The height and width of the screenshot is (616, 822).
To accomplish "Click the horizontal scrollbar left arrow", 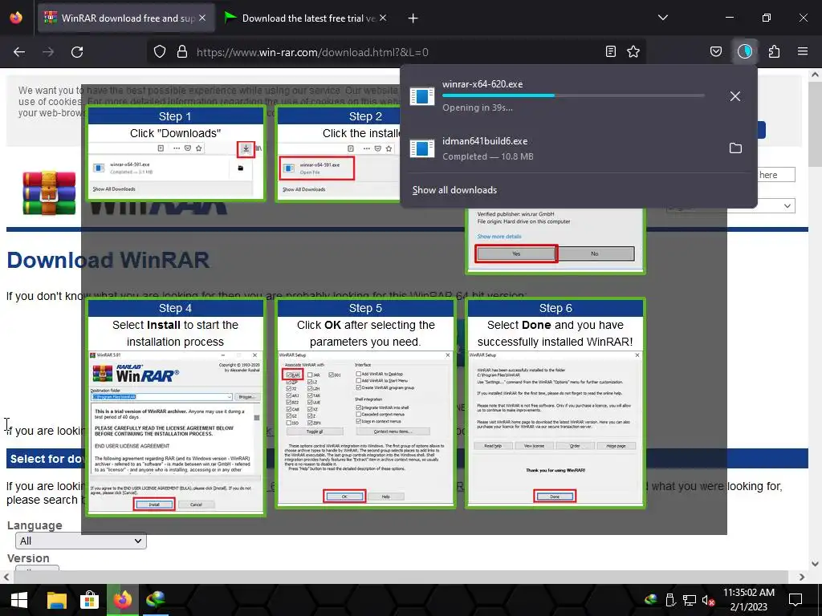I will click(x=6, y=577).
